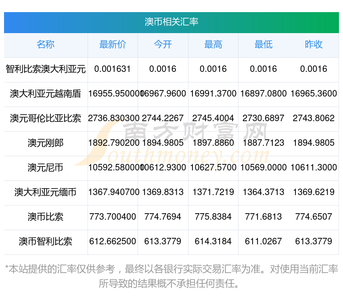Select the 澳大利亚元缅币 row name
This screenshot has width=343, height=296.
(46, 192)
